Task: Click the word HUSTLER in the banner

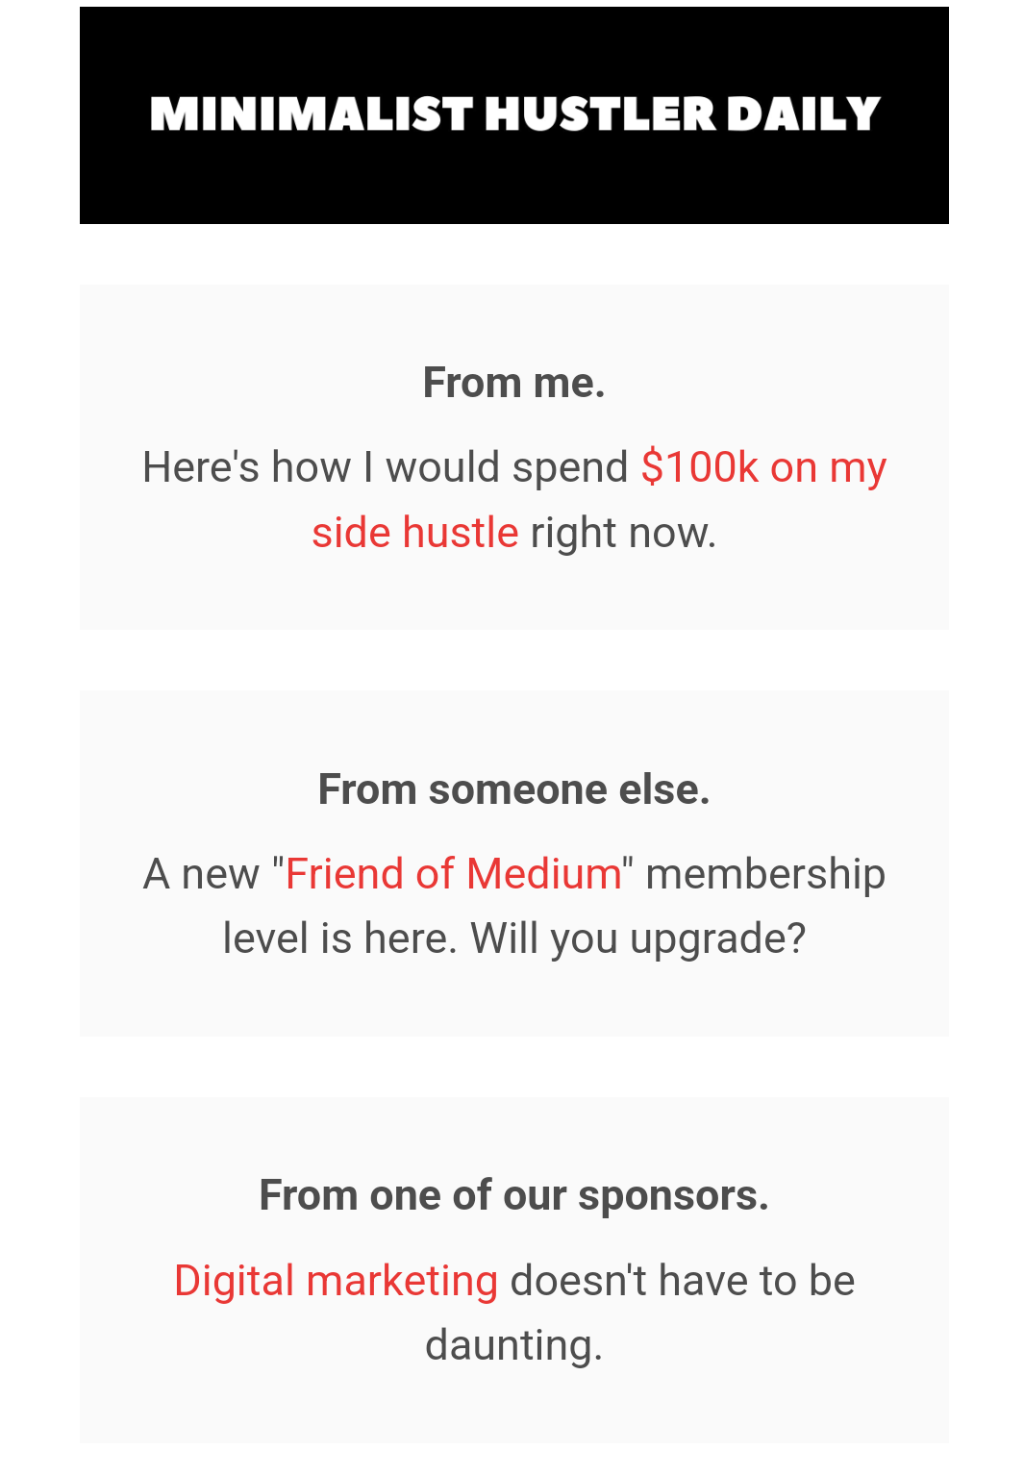Action: point(601,114)
